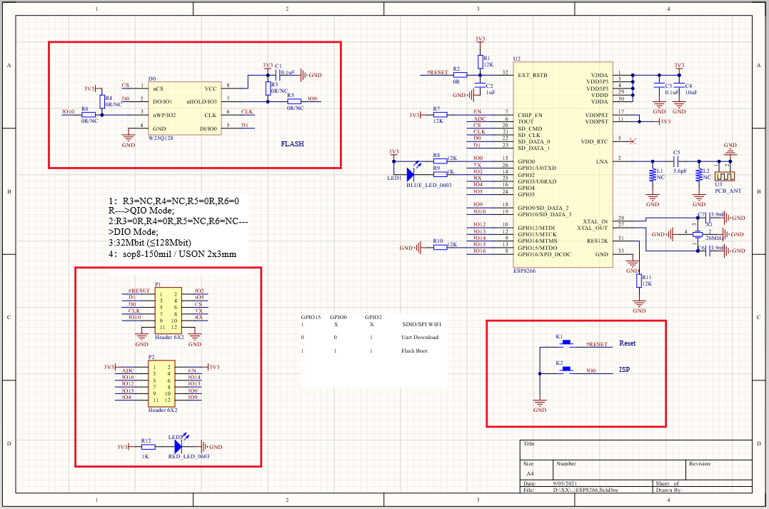769x509 pixels.
Task: Select the X1 26MHz crystal symbol
Action: (698, 234)
